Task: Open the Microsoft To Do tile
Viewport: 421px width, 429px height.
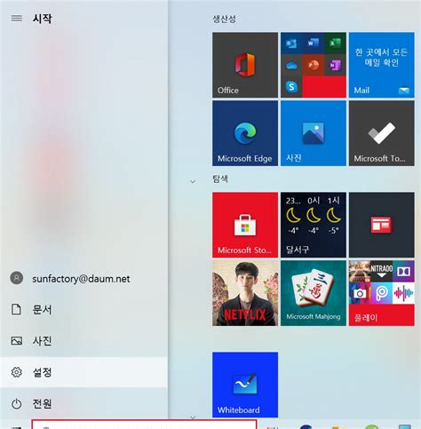Action: (382, 133)
